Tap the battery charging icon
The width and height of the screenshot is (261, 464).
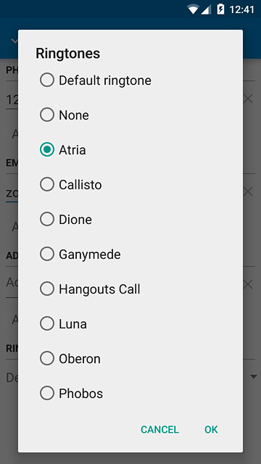[x=220, y=9]
